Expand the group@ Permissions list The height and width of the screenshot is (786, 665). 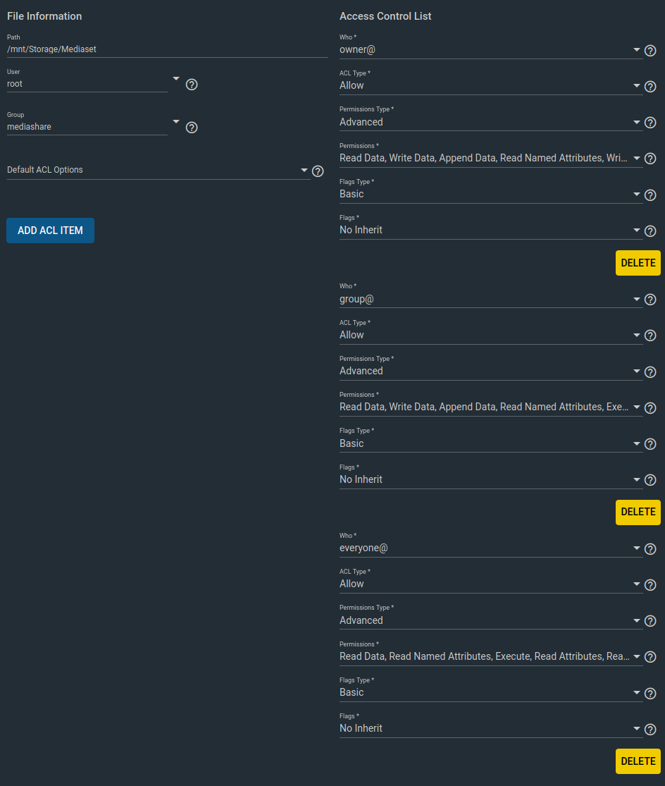(491, 404)
